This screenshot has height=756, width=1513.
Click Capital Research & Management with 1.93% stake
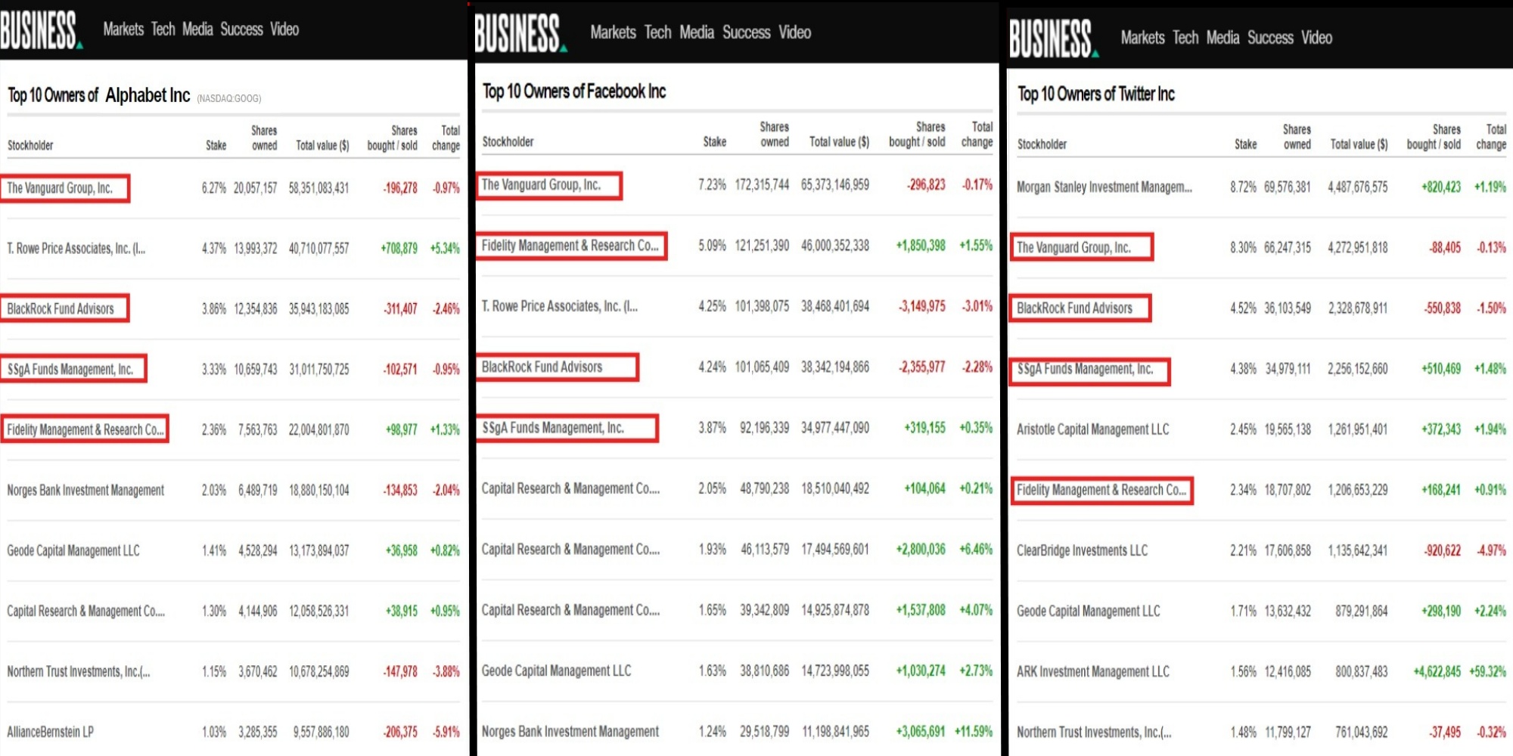tap(570, 550)
